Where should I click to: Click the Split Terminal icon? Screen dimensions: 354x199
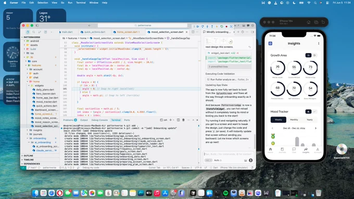tap(178, 120)
